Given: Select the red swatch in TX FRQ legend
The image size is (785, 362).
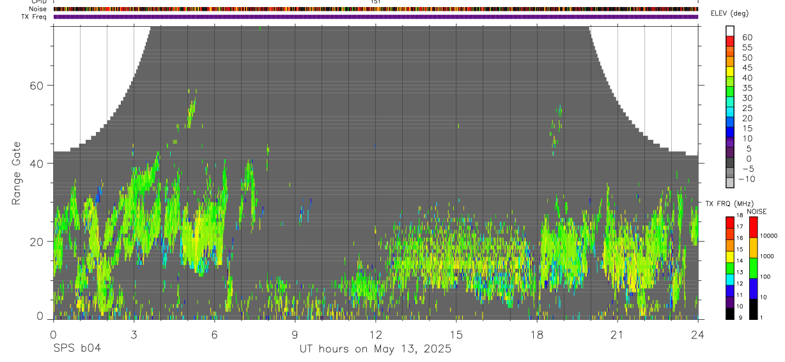Looking at the screenshot, I should 730,223.
